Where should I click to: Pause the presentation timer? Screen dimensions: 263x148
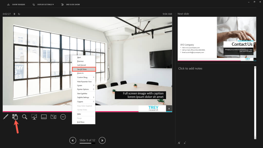click(14, 14)
